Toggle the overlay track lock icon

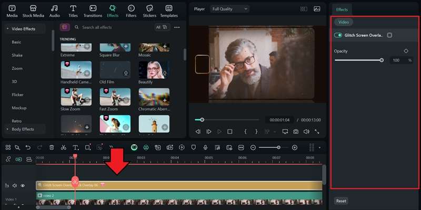(7, 185)
